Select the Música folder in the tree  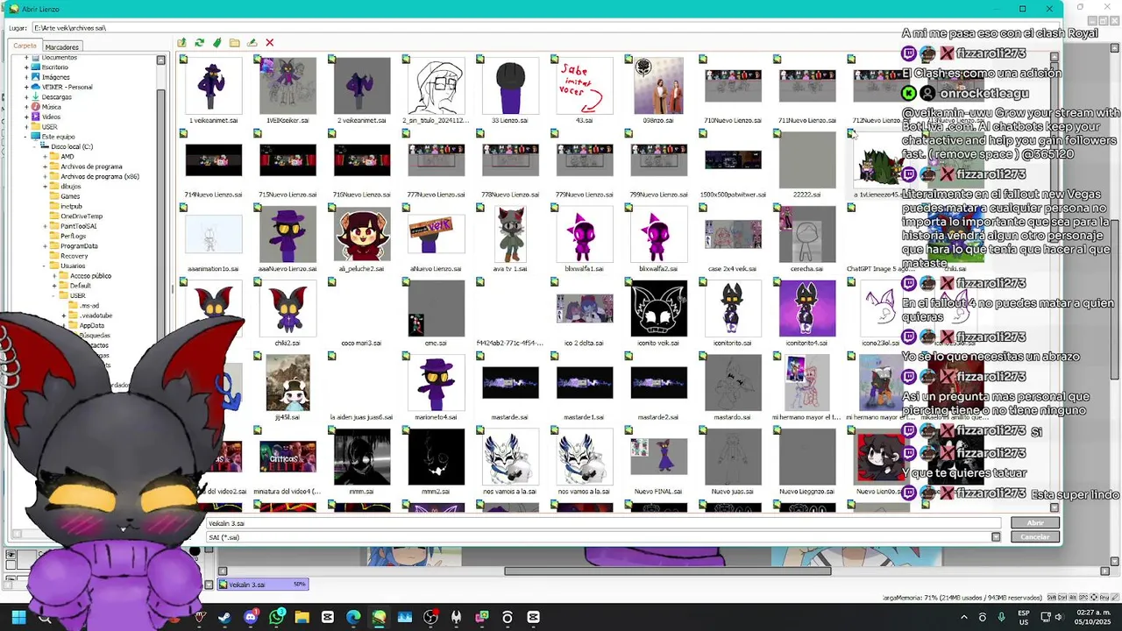pyautogui.click(x=51, y=107)
